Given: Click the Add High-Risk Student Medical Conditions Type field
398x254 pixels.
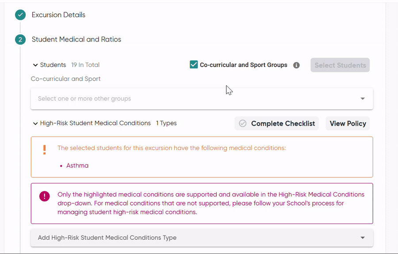Looking at the screenshot, I should (x=202, y=238).
